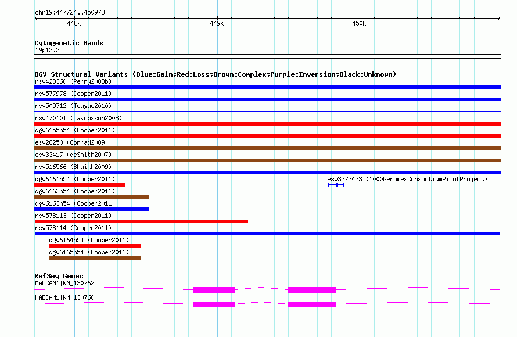Click the chr19:447724..450978 region label

click(70, 12)
